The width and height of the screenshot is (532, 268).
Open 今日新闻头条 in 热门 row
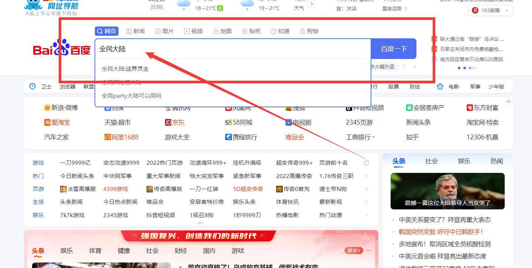tap(77, 176)
